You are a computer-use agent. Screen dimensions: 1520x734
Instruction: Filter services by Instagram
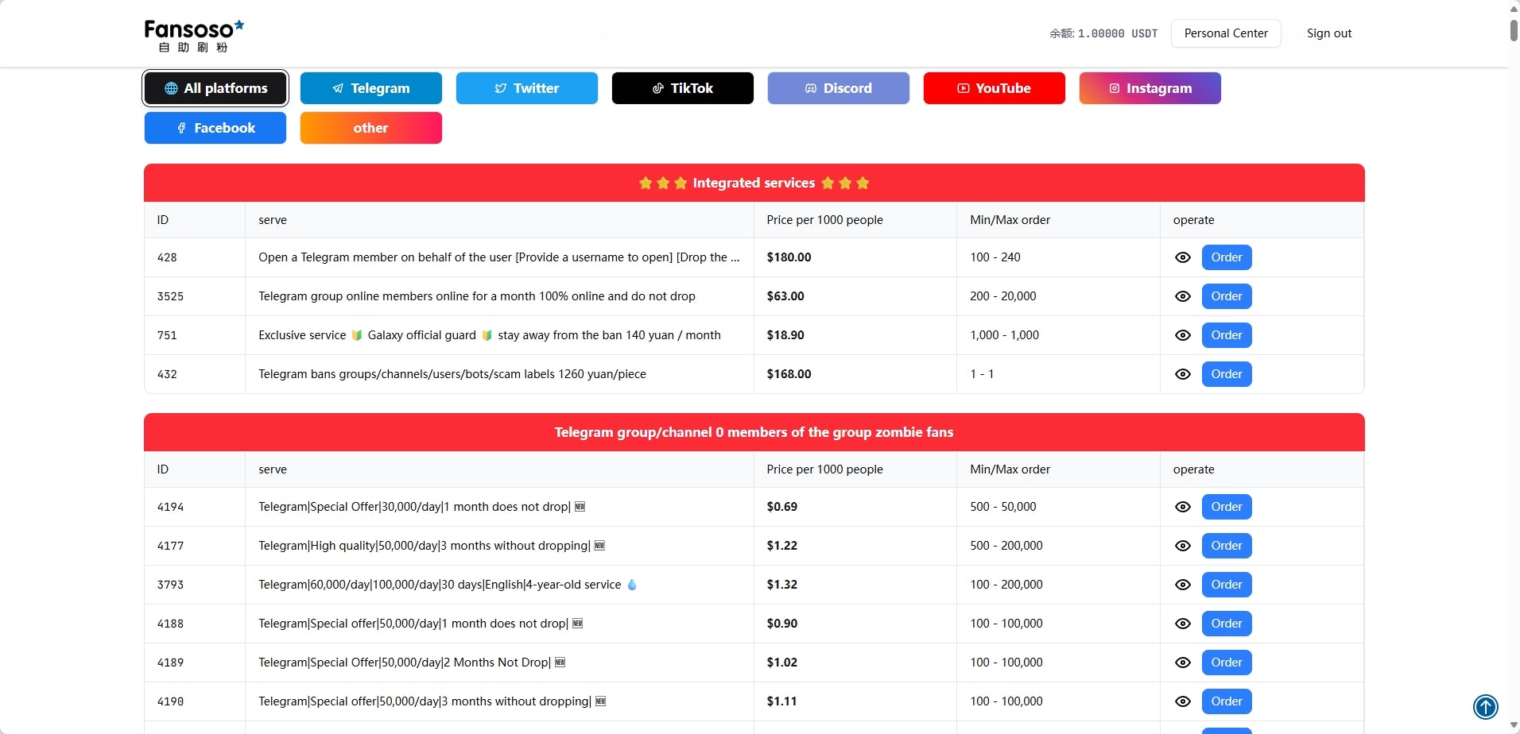click(1150, 88)
